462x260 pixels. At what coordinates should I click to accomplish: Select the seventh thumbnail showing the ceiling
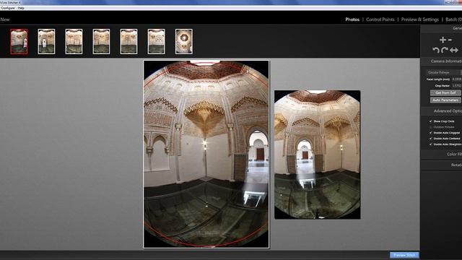(x=184, y=42)
